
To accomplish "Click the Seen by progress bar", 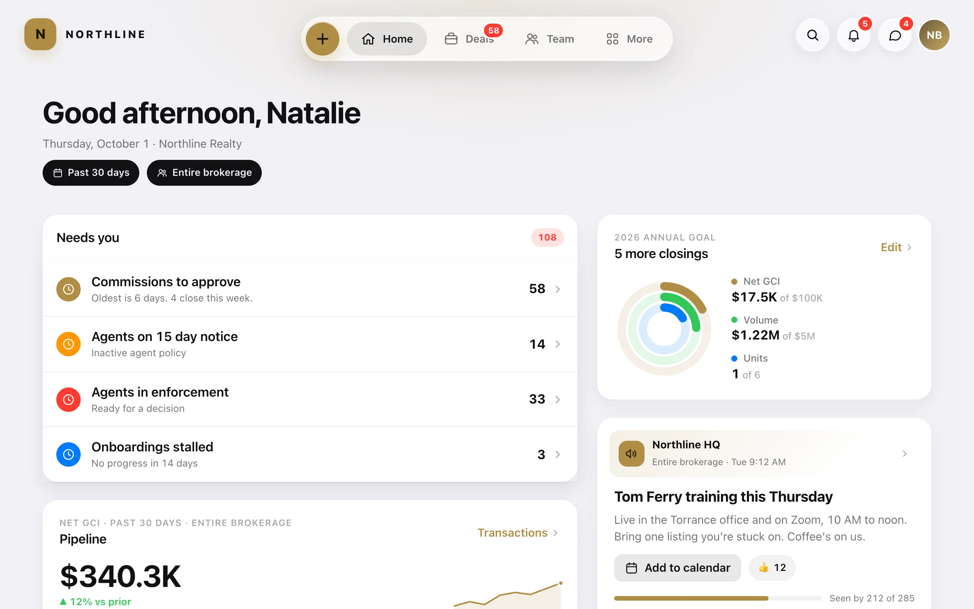I will click(x=718, y=598).
